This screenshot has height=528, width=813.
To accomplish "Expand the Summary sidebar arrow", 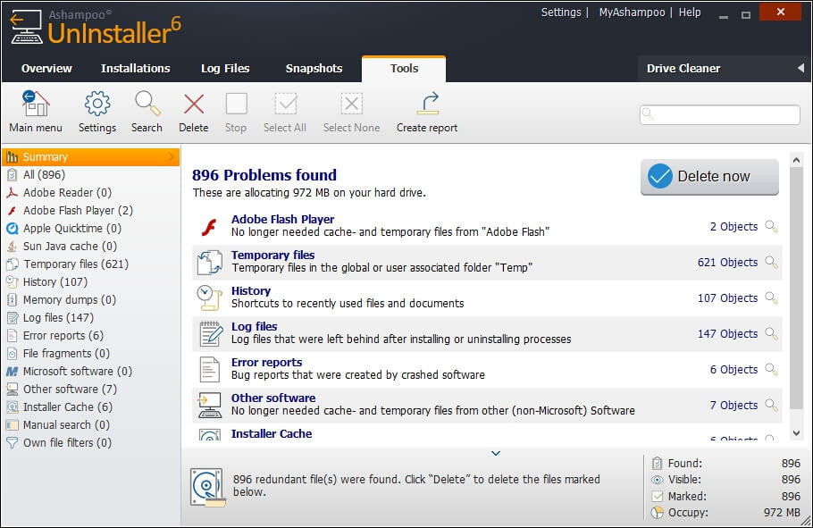I will 171,157.
